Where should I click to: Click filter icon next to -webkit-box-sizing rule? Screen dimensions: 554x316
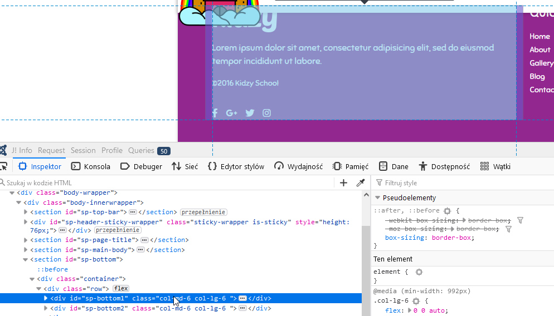point(520,220)
